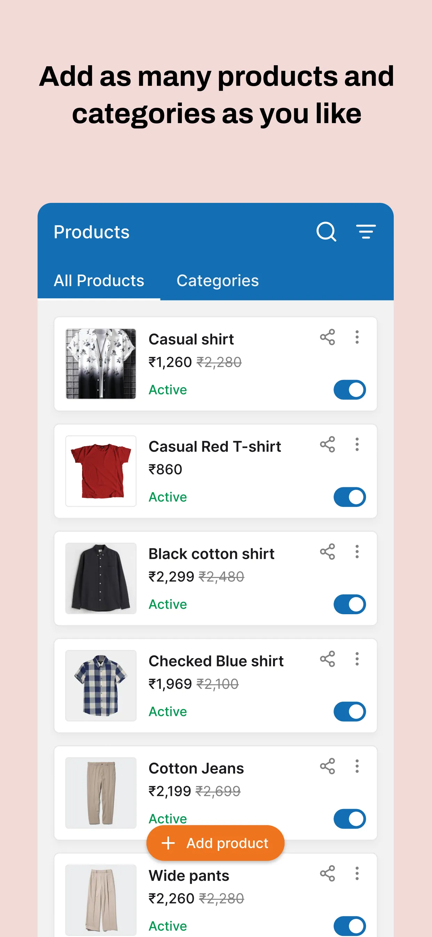Disable the Casual shirt active toggle
432x937 pixels.
tap(350, 390)
